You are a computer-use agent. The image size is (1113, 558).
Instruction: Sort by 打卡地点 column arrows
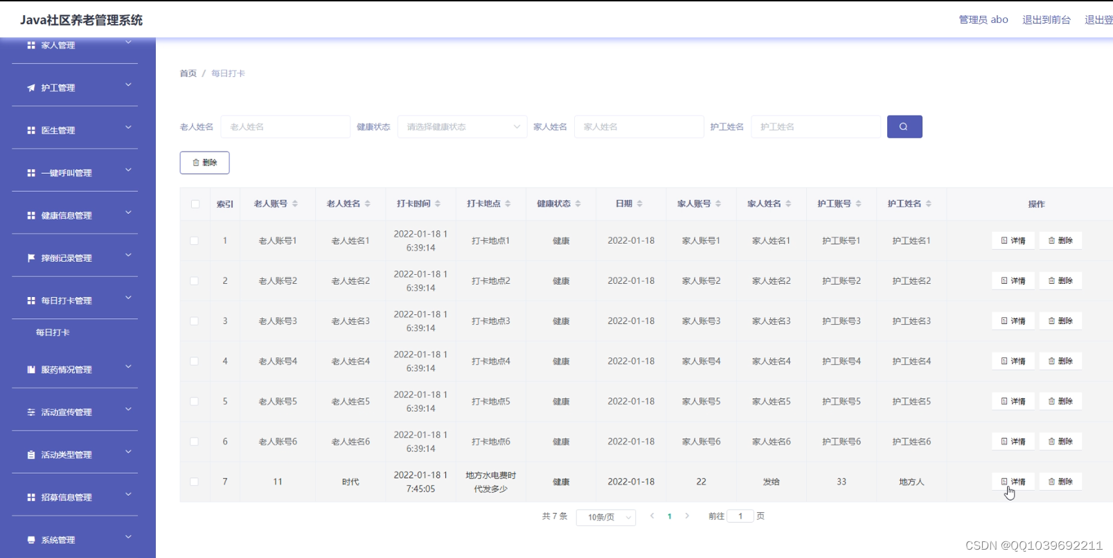(508, 204)
